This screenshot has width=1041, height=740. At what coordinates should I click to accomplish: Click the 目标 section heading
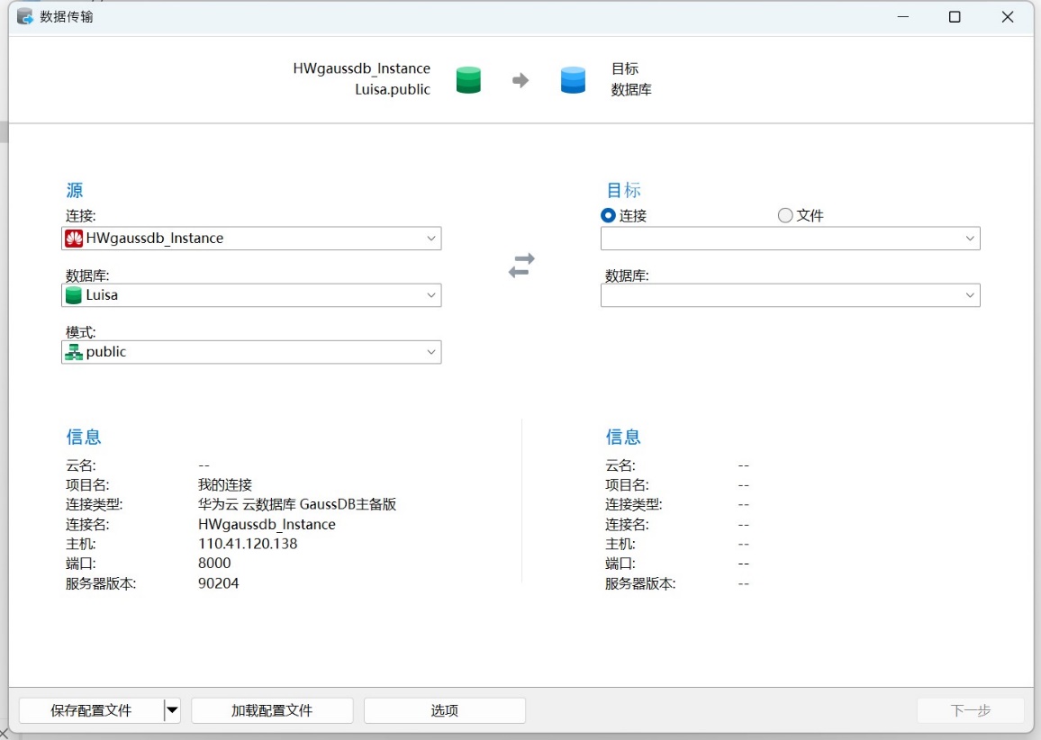click(623, 191)
